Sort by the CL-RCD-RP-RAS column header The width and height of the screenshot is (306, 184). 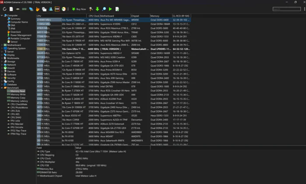coord(181,16)
